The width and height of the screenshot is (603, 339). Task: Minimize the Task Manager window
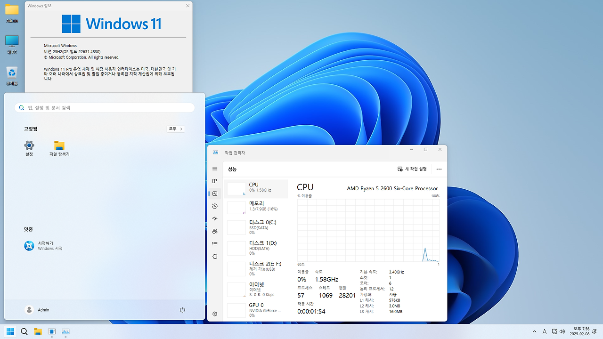(x=411, y=150)
